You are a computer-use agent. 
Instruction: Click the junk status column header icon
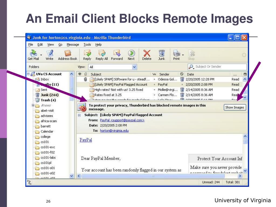pos(182,74)
